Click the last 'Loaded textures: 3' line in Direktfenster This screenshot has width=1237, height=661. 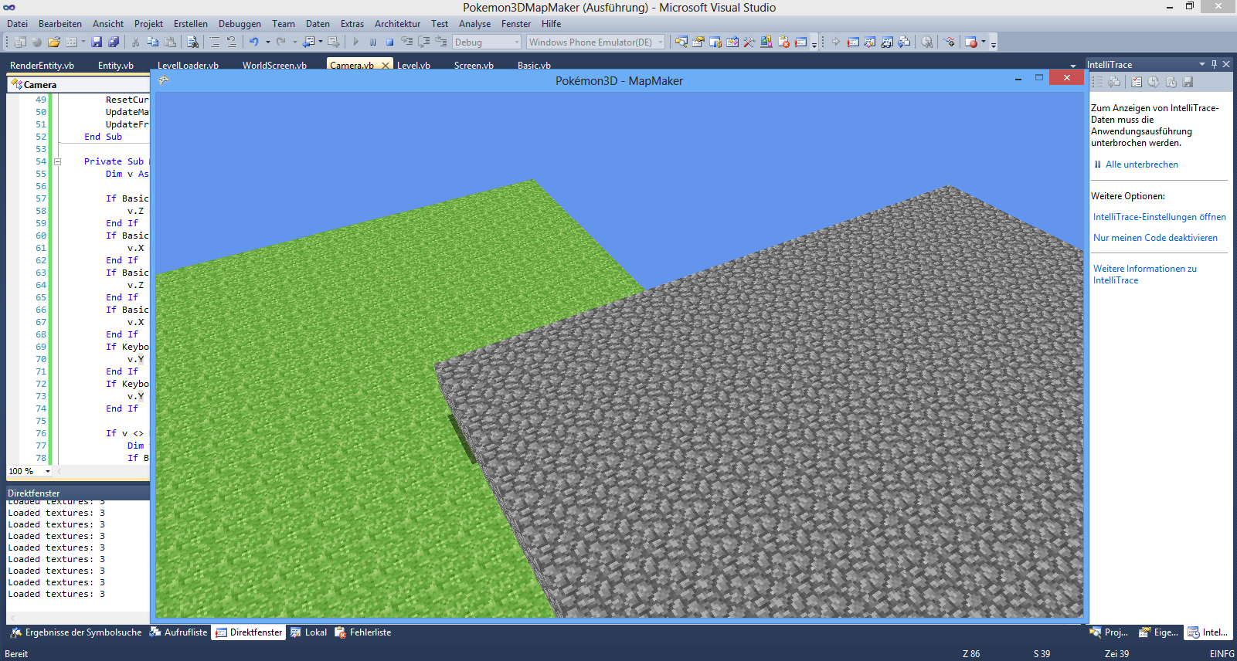pos(56,594)
